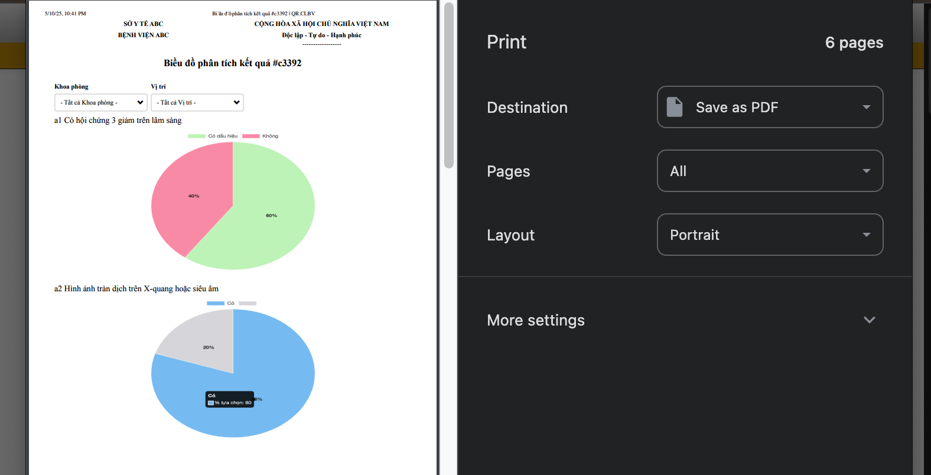Expand More settings with the chevron
Viewport: 931px width, 475px height.
pos(869,320)
